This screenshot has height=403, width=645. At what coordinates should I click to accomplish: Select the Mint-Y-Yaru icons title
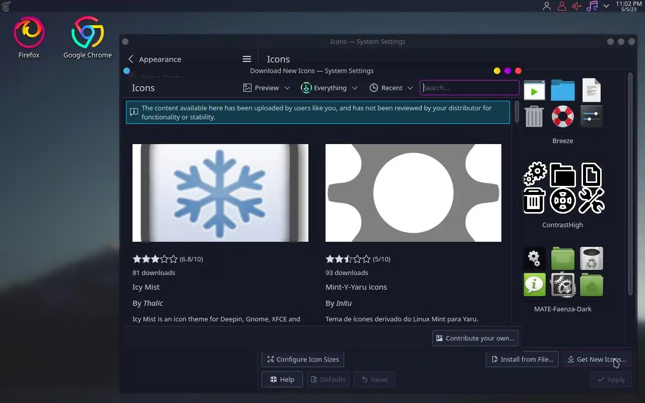point(356,287)
